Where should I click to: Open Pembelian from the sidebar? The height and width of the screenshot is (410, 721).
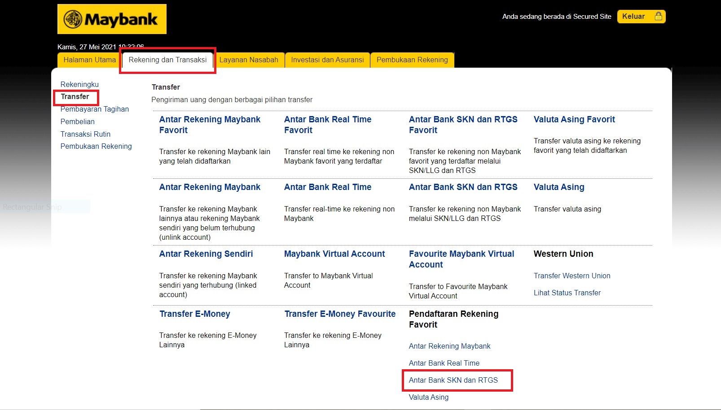coord(78,121)
